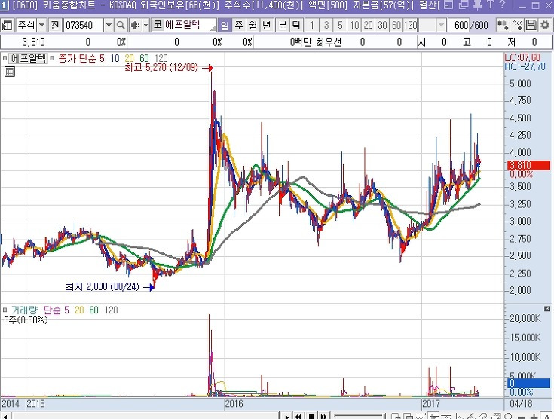Click the price MA 60 green legend label
This screenshot has width=554, height=419.
tap(144, 58)
